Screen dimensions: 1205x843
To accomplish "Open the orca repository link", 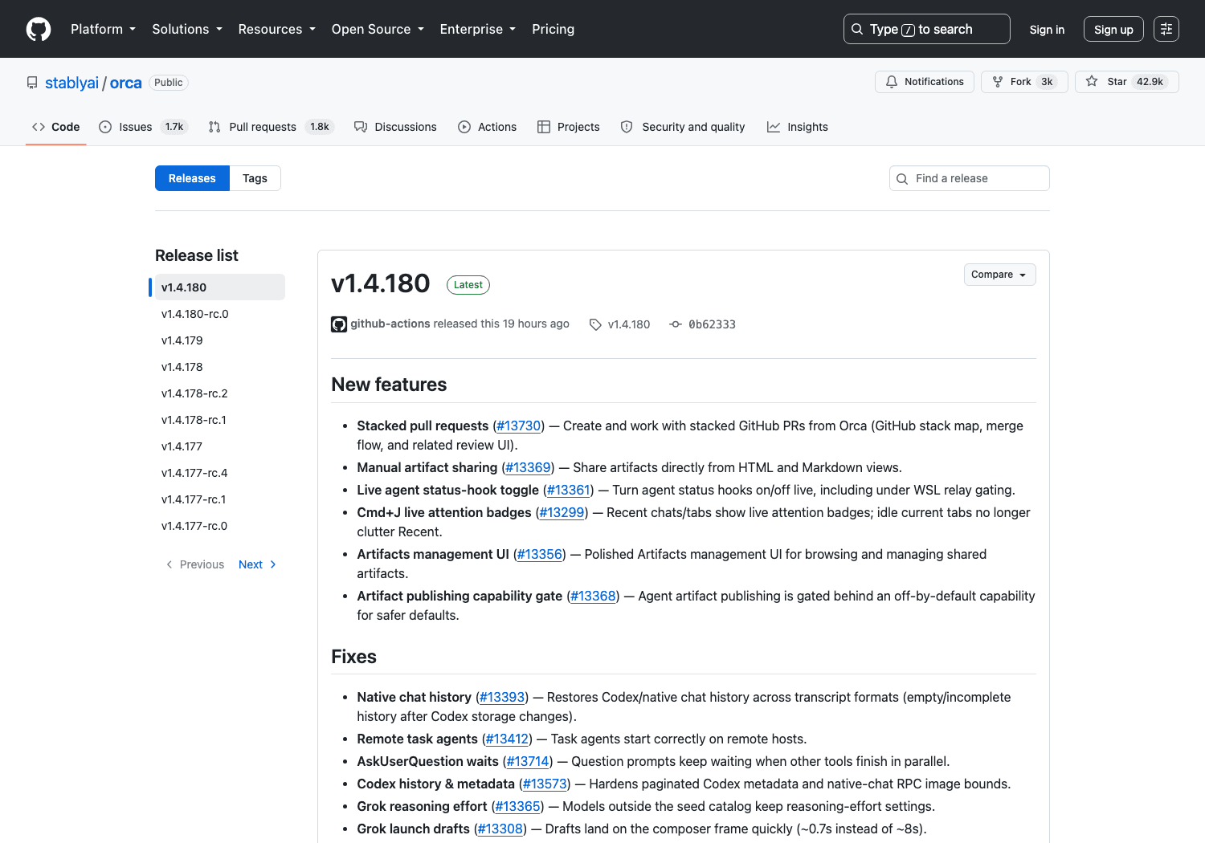I will point(126,83).
